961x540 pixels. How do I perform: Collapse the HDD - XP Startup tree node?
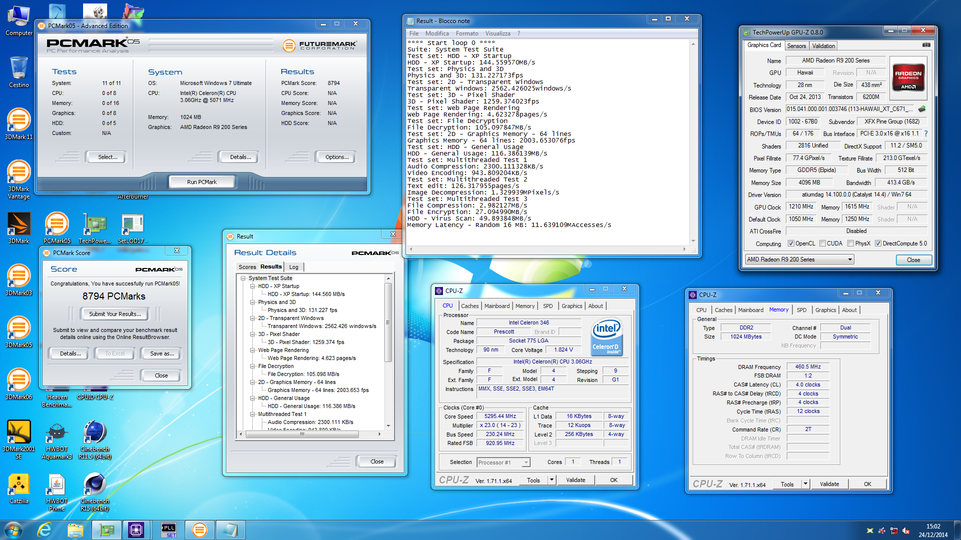tap(253, 286)
